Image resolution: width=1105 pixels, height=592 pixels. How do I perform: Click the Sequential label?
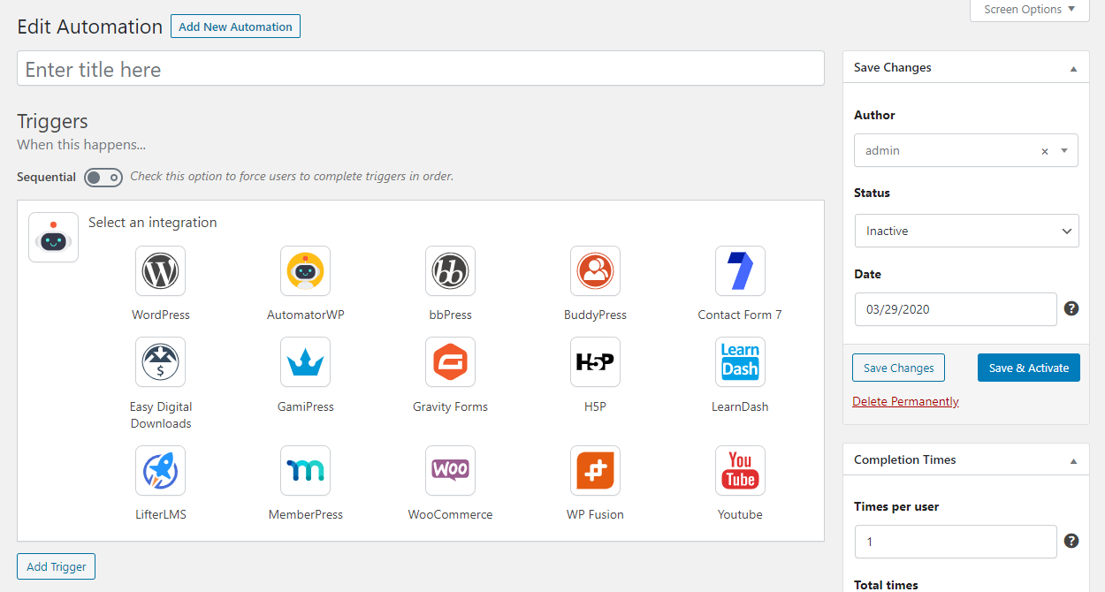coord(46,177)
